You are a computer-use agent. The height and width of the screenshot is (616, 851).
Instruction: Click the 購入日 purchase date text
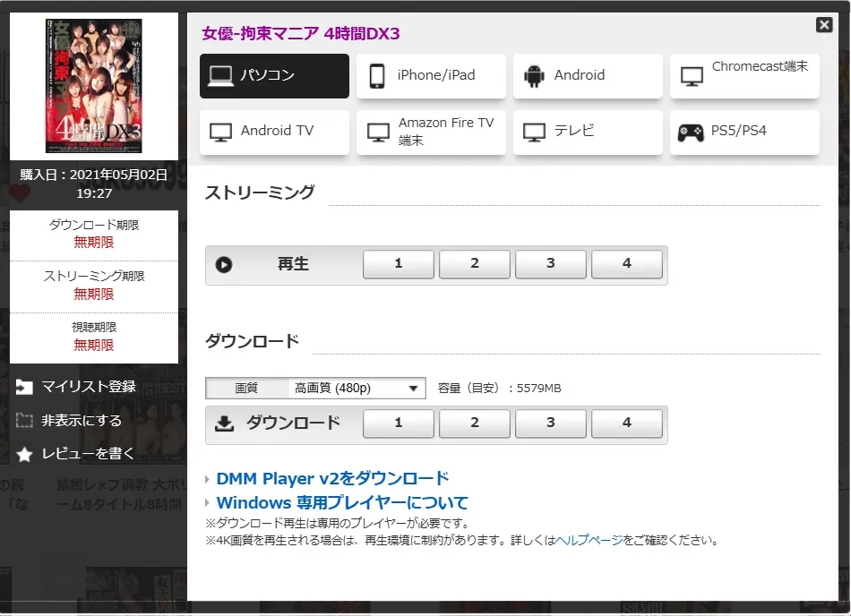94,184
